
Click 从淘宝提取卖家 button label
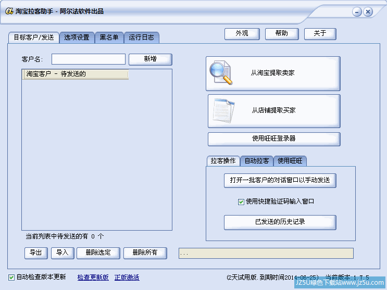click(272, 73)
